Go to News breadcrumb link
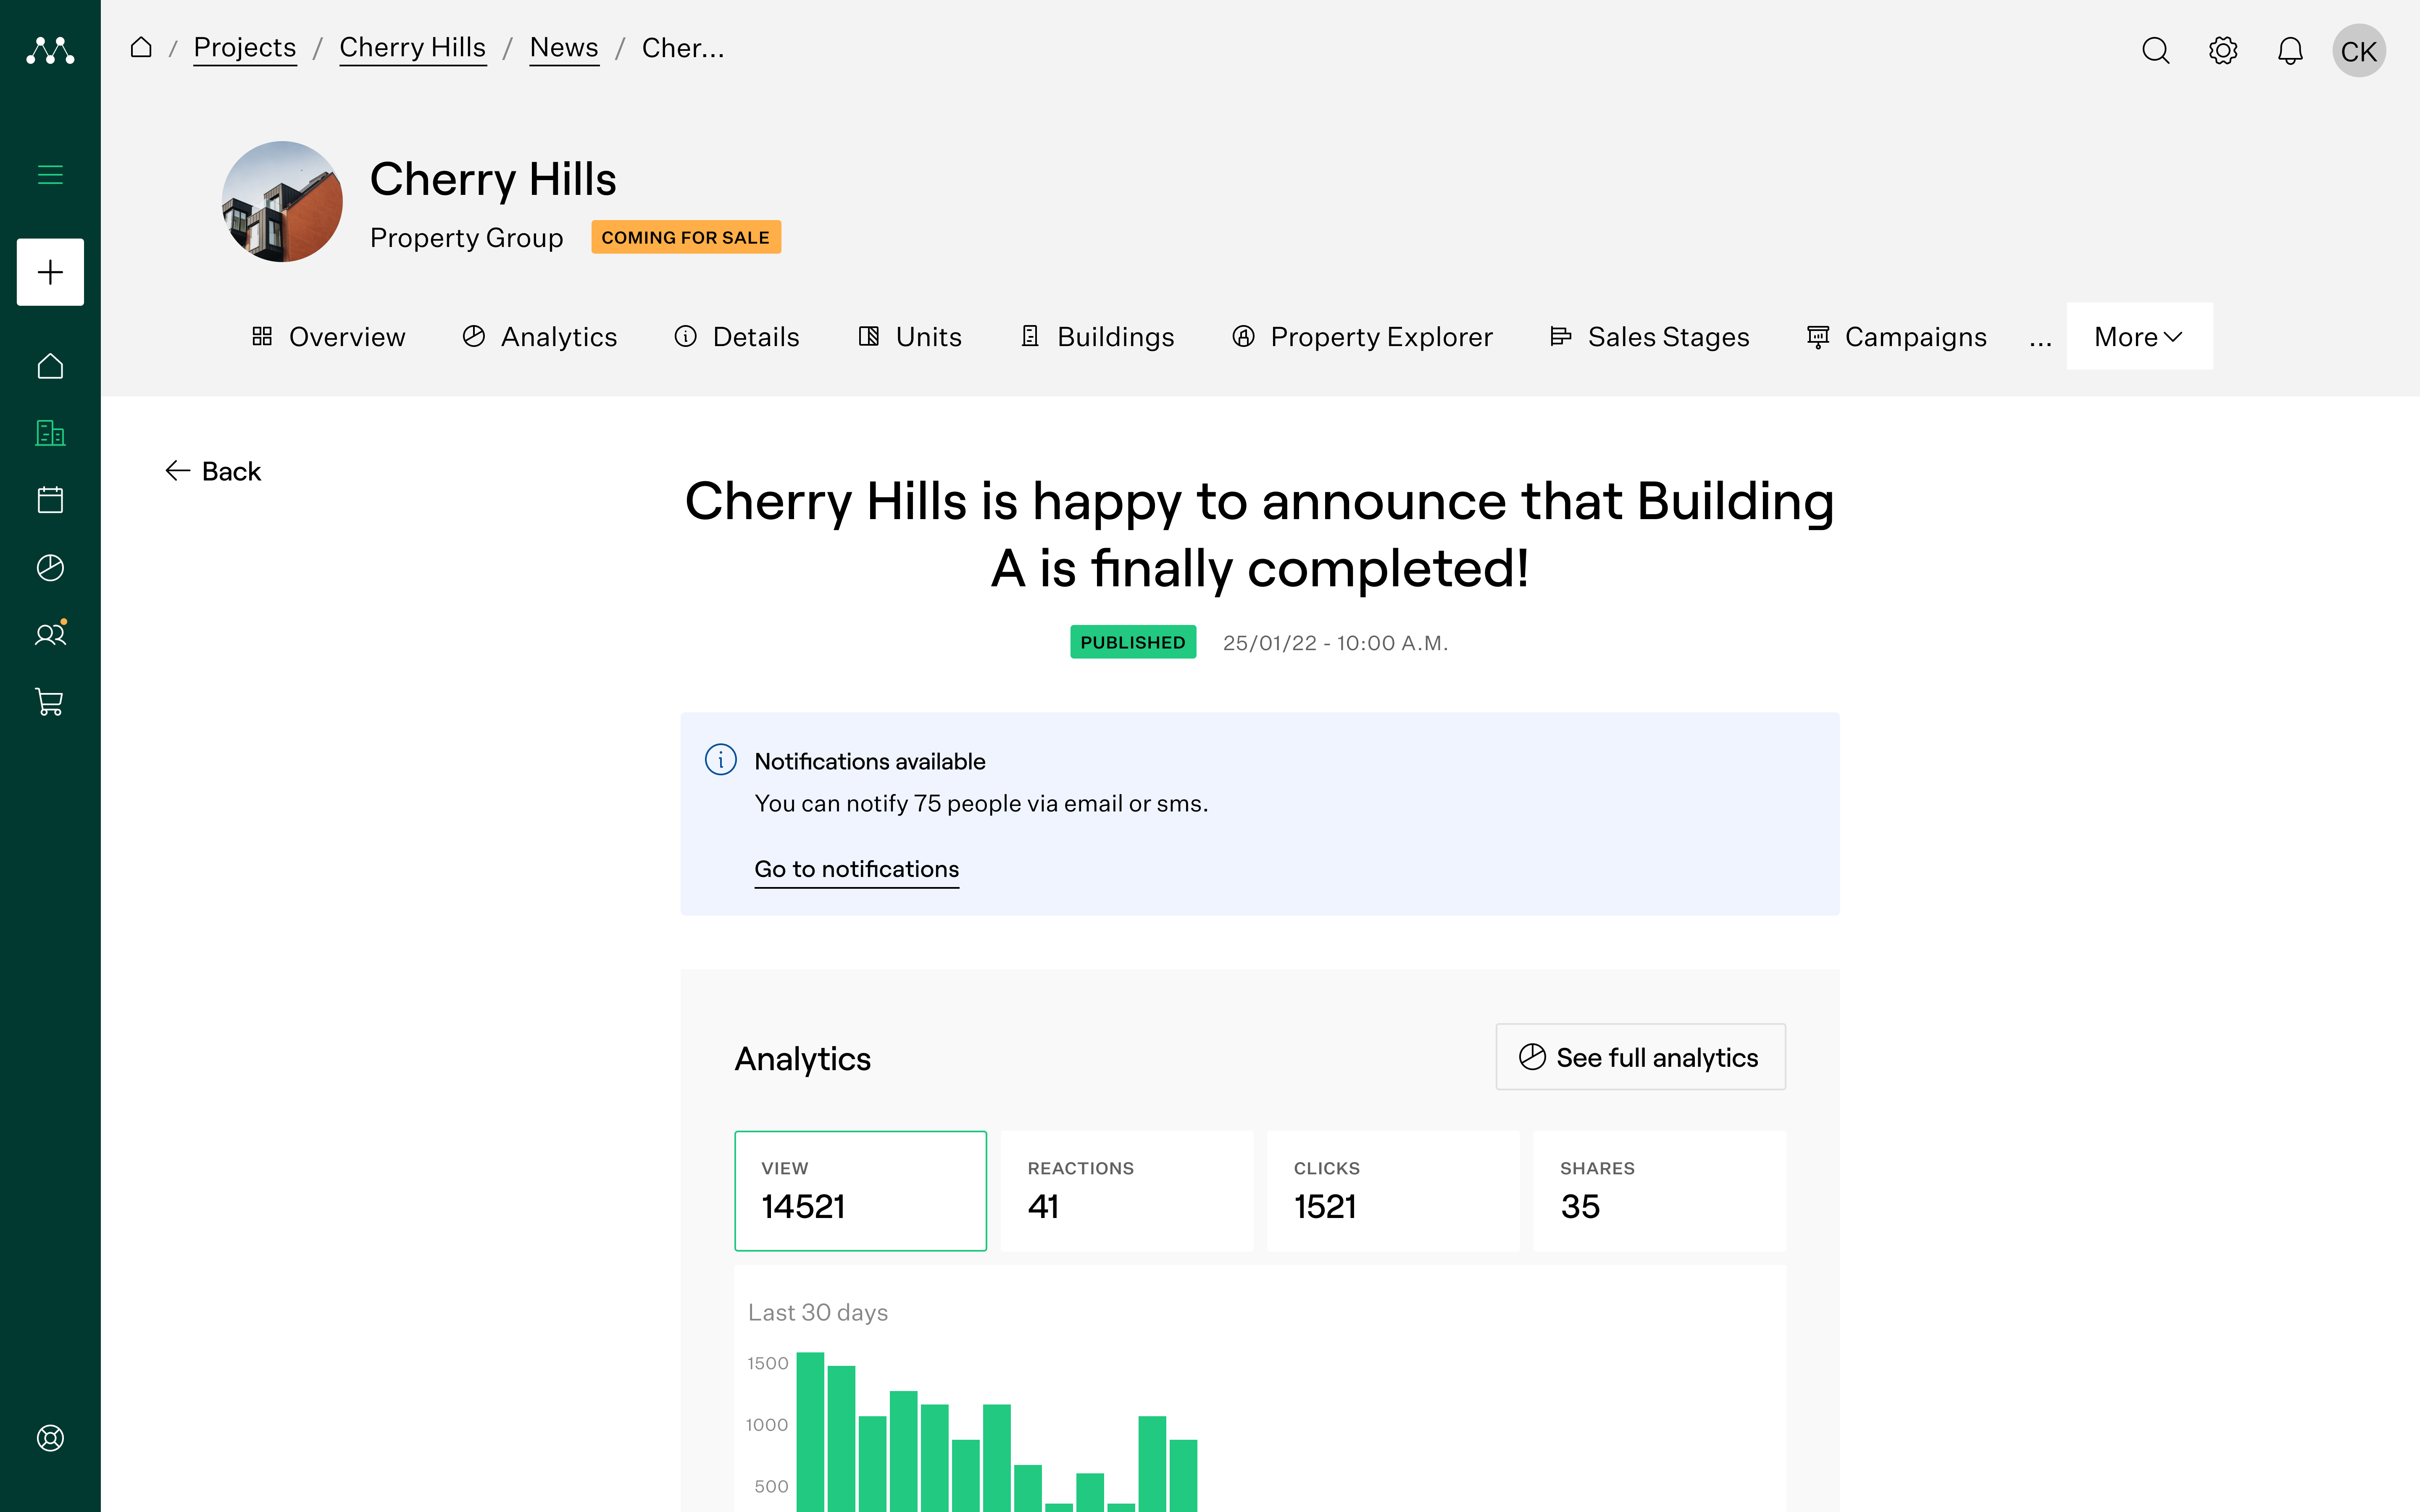2420x1512 pixels. point(564,47)
